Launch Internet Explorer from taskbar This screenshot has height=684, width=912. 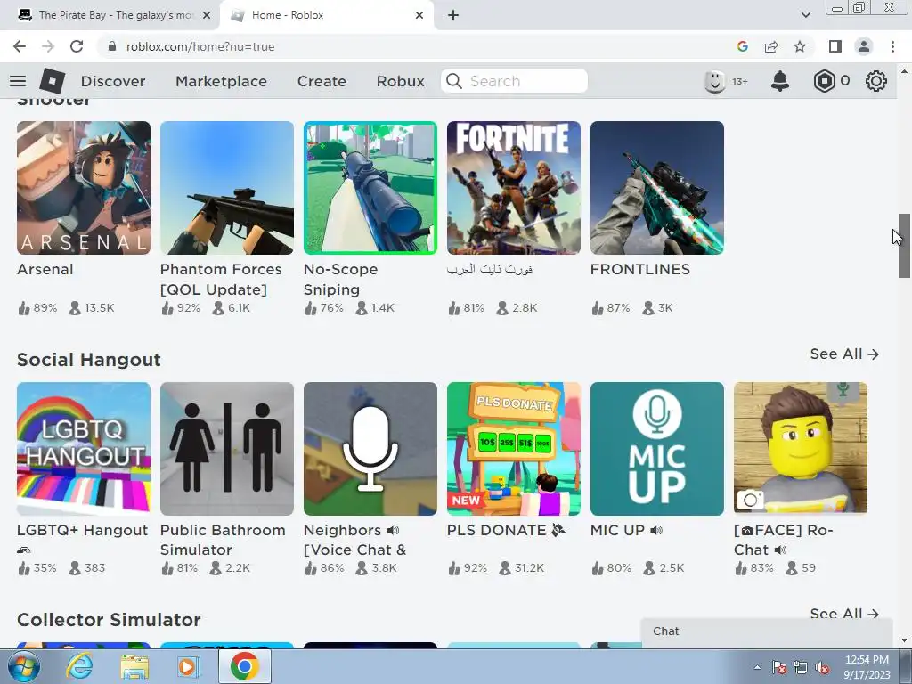pos(79,666)
